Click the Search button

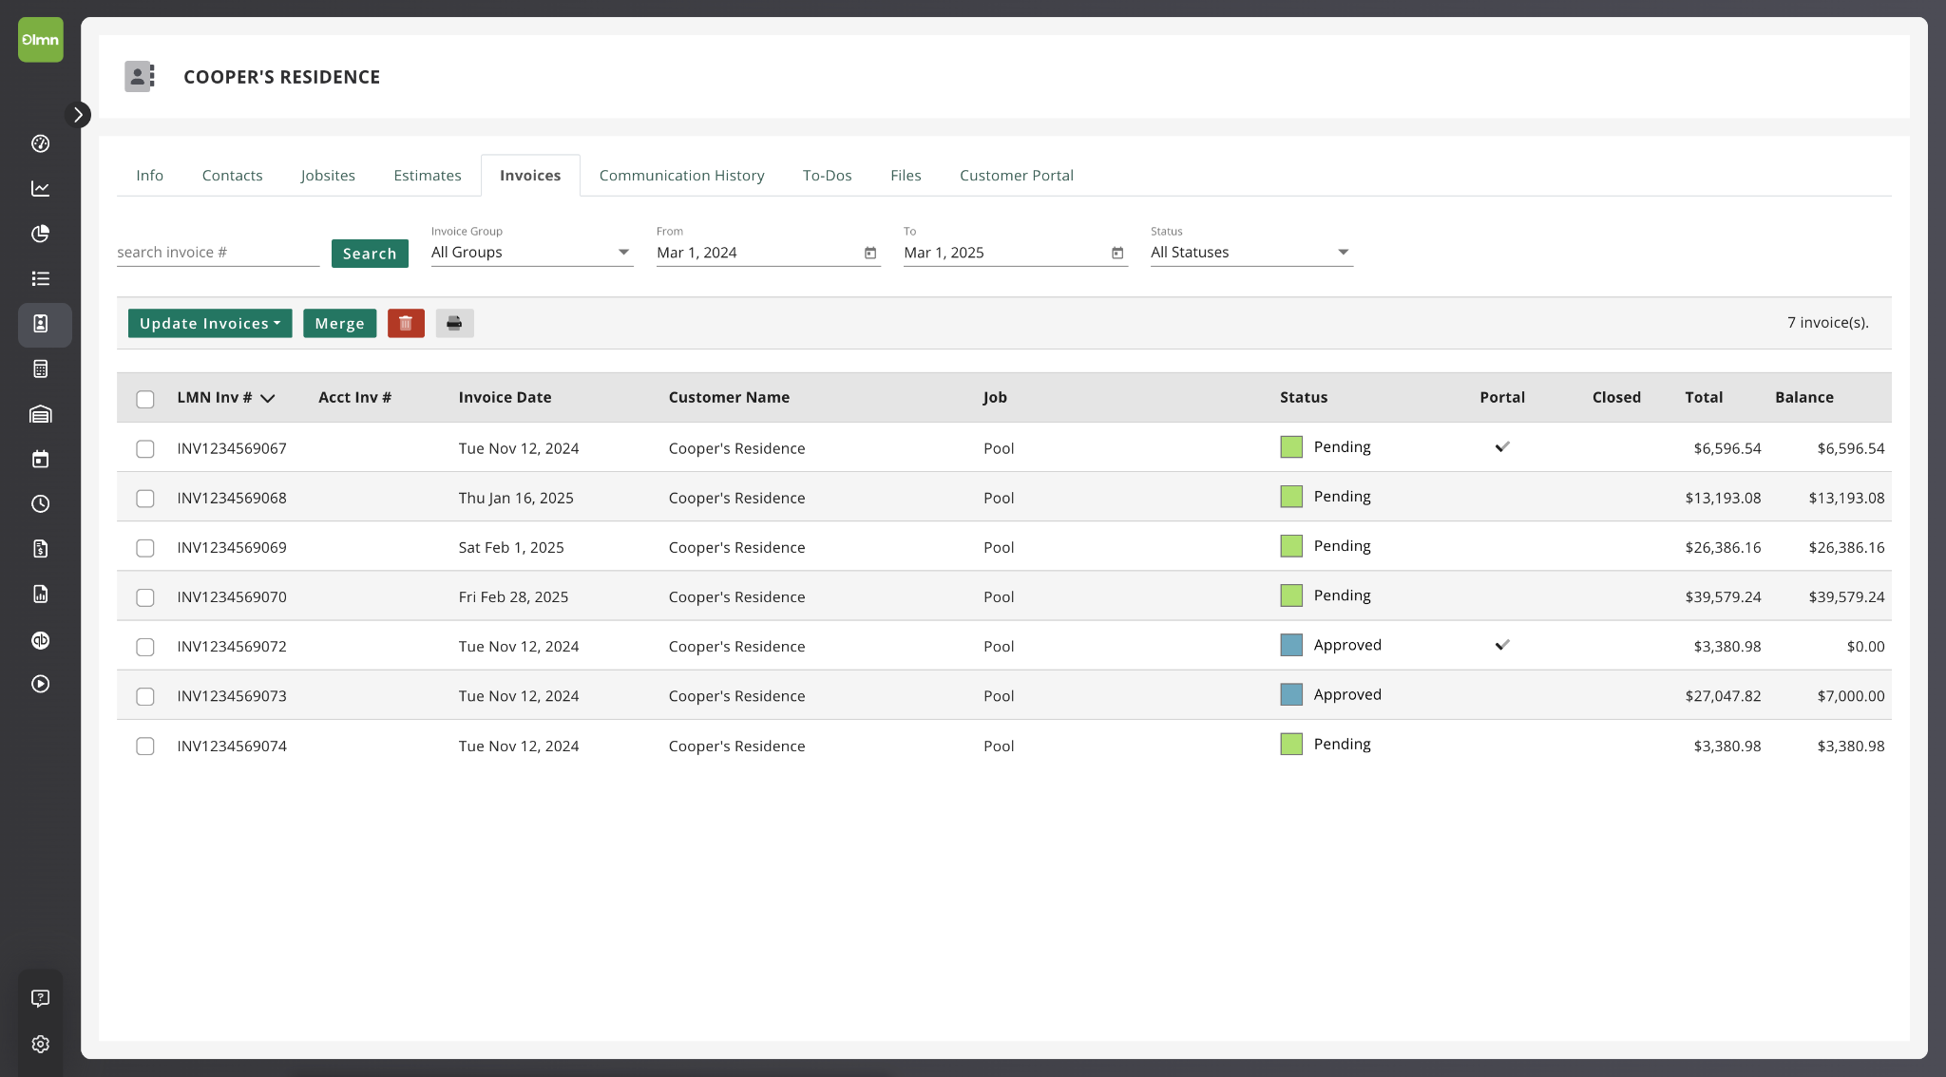pos(370,254)
